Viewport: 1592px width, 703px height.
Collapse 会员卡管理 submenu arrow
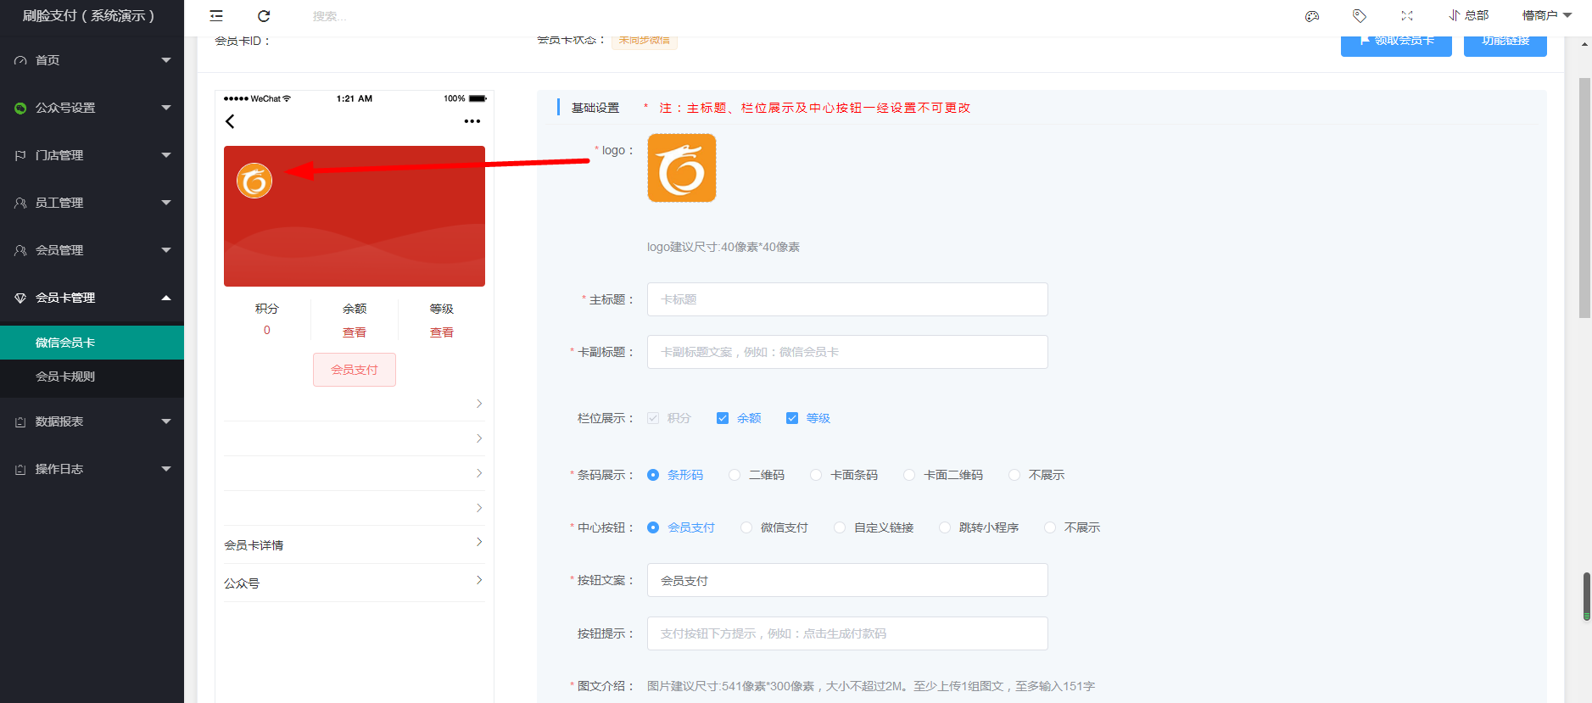[166, 298]
